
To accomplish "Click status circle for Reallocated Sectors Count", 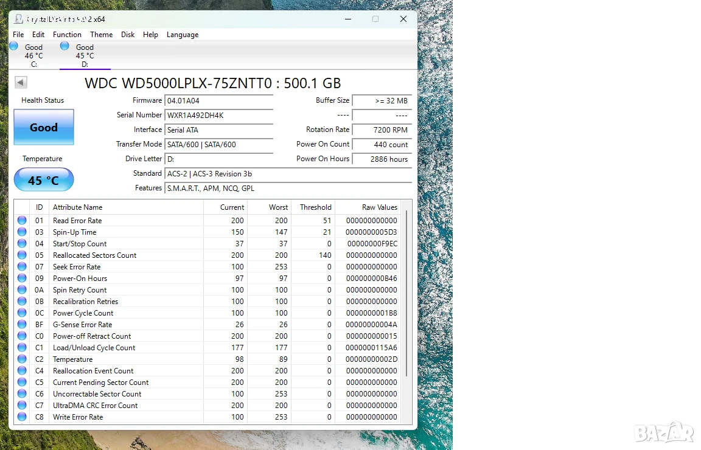I will tap(22, 255).
